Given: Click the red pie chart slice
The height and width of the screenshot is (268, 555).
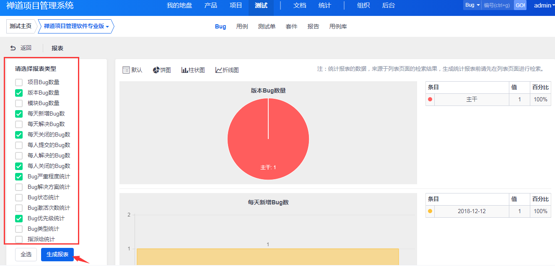Looking at the screenshot, I should (268, 139).
